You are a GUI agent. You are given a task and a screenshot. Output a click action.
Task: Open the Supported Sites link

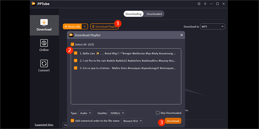click(44, 125)
